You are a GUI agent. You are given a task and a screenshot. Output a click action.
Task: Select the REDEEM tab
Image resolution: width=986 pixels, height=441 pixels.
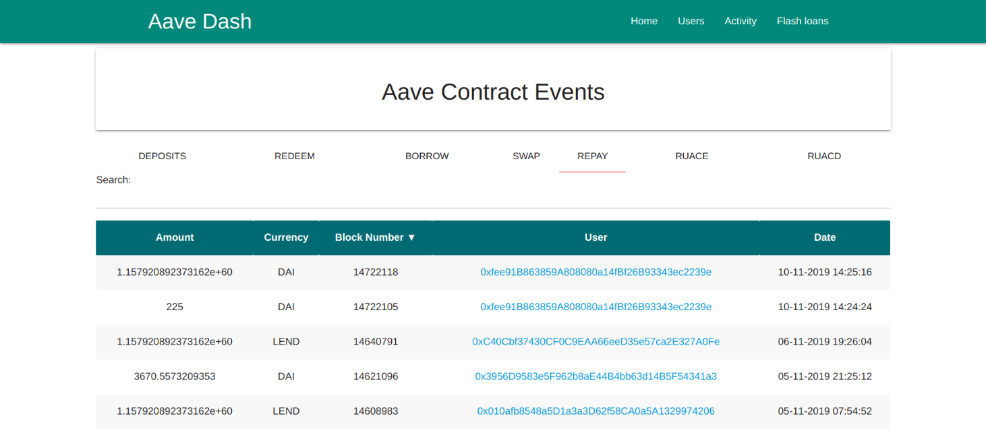pos(295,156)
